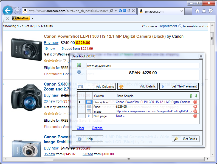Close the amazon.com tab
Image resolution: width=217 pixels, height=164 pixels.
pyautogui.click(x=182, y=11)
